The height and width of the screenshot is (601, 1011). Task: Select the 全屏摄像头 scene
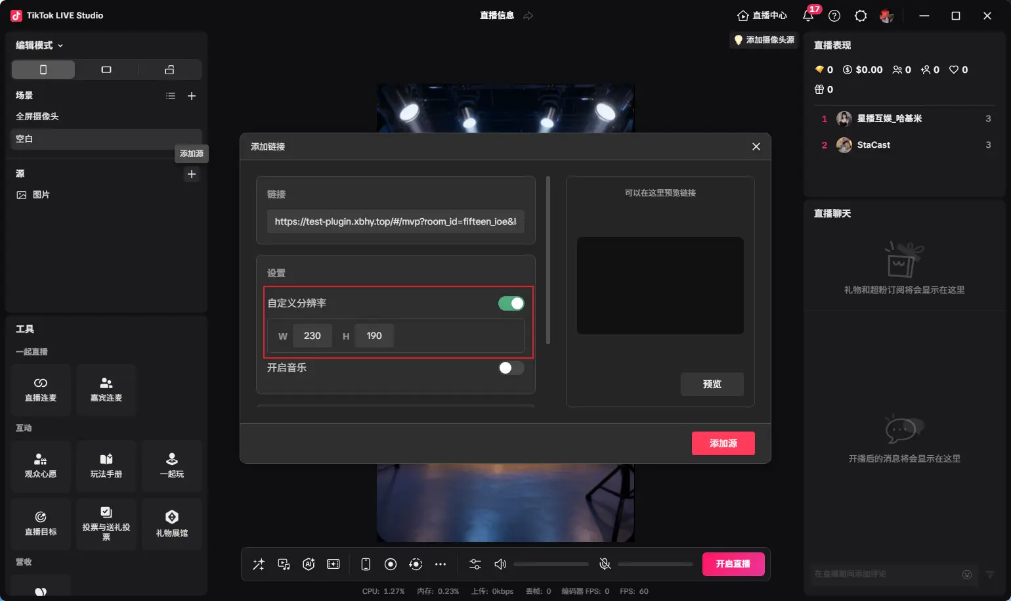[37, 116]
